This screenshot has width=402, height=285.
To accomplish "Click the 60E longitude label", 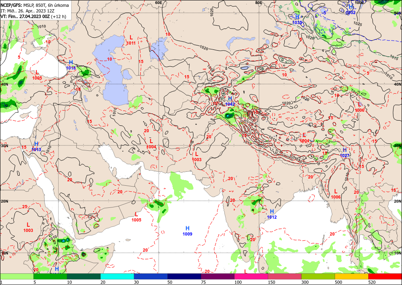I will pos(159,2).
